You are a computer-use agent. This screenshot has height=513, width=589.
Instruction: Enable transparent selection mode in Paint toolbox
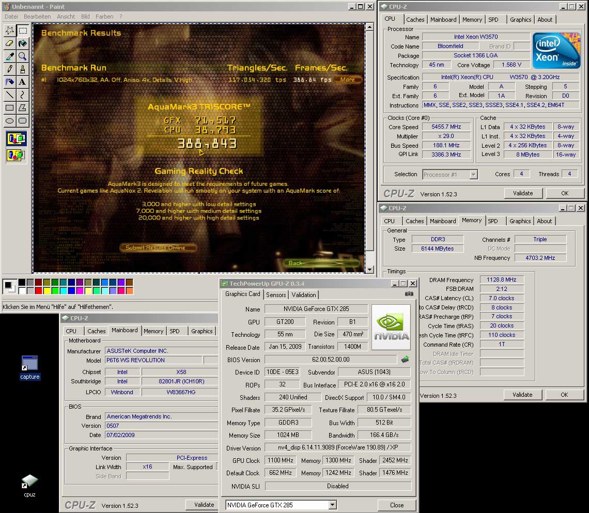click(16, 154)
